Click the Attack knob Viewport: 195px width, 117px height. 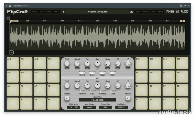[x=67, y=98]
